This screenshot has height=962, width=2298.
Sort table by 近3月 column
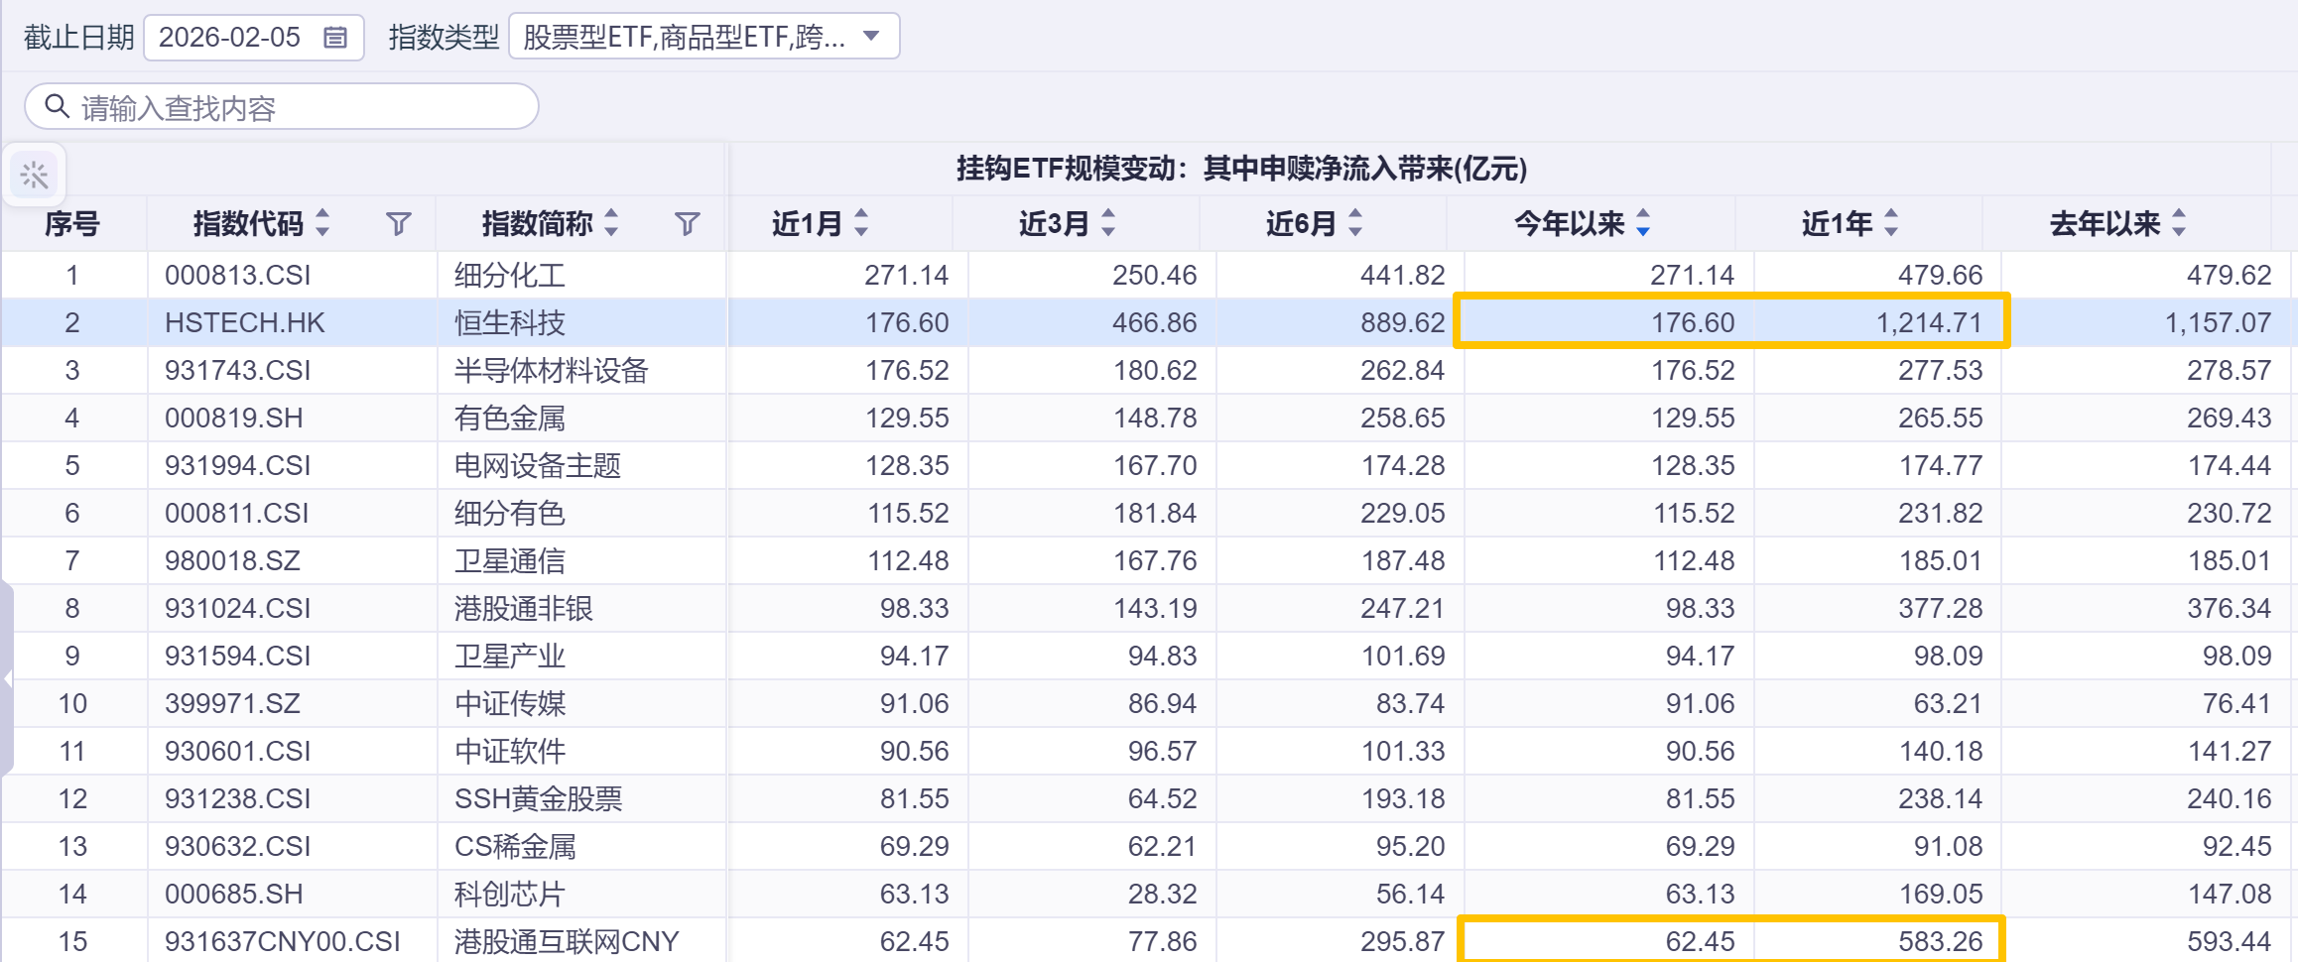[1108, 223]
